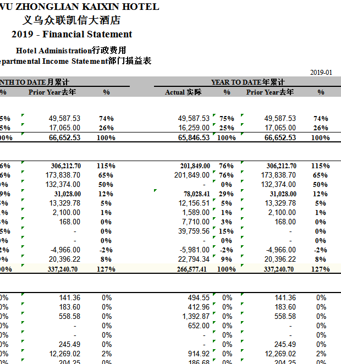Click 20,396.22 in Year to Date Prior Year

click(x=280, y=259)
